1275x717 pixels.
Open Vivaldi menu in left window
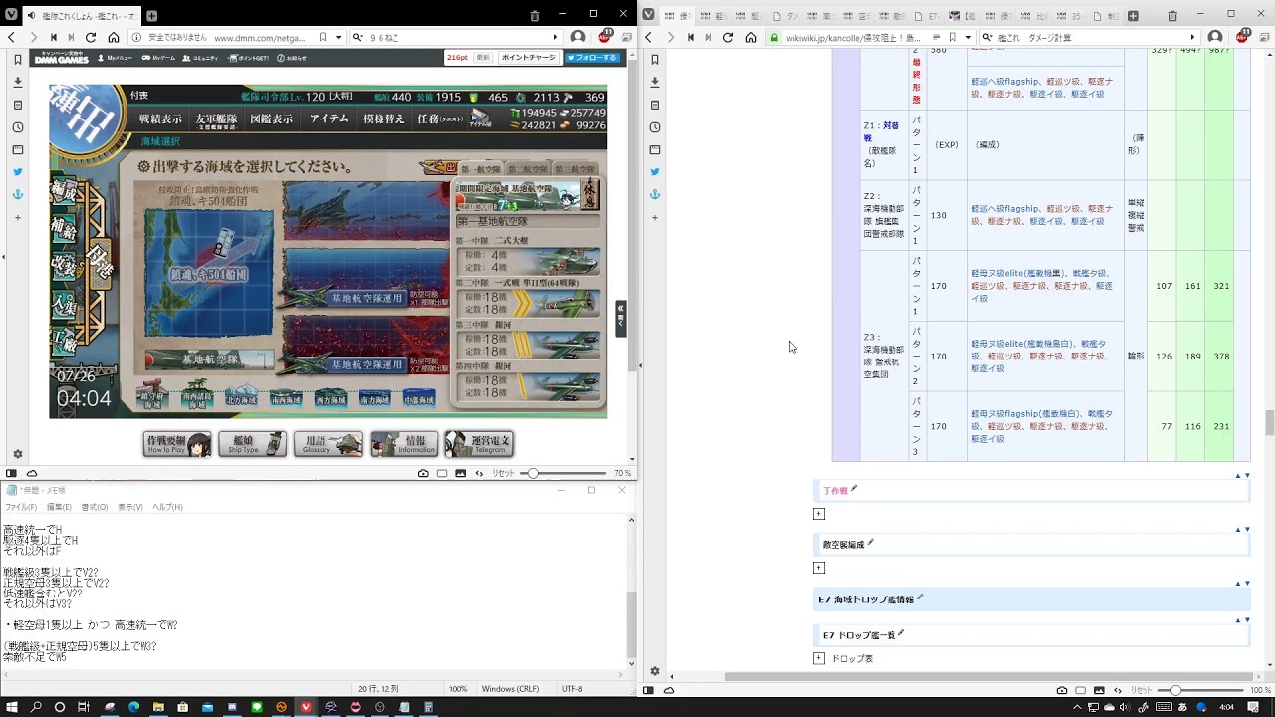point(11,15)
